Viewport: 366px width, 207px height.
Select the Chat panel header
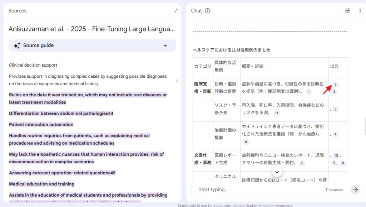click(196, 11)
